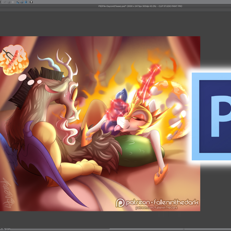Viewport: 231px width, 231px height.
Task: Toggle Snap to Ruler icon
Action: [18, 2]
